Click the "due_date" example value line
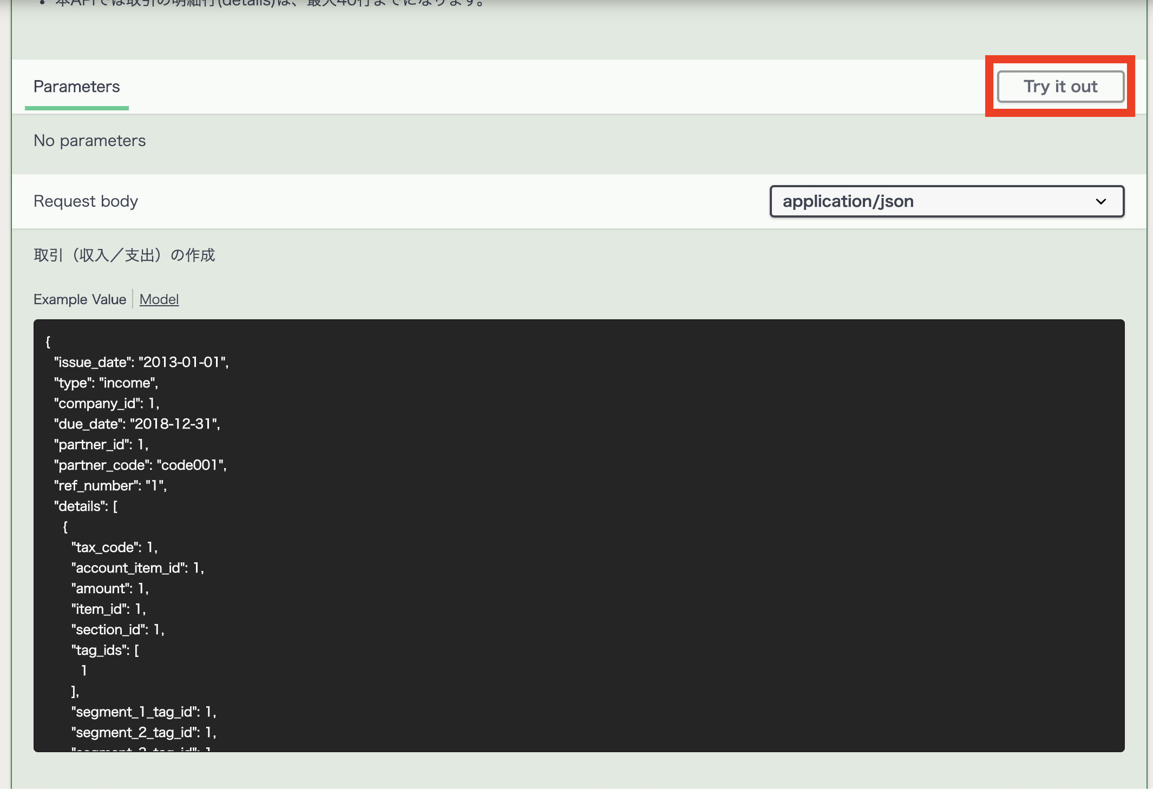This screenshot has height=789, width=1153. [x=136, y=424]
